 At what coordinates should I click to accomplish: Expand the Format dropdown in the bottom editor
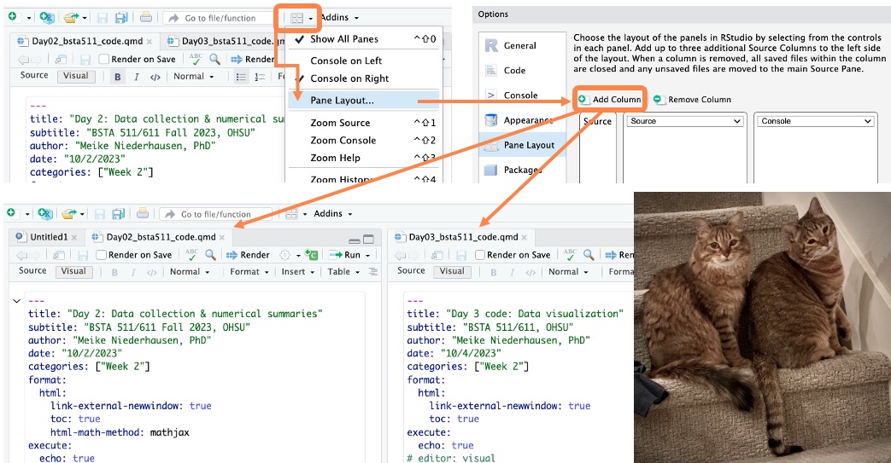tap(249, 272)
